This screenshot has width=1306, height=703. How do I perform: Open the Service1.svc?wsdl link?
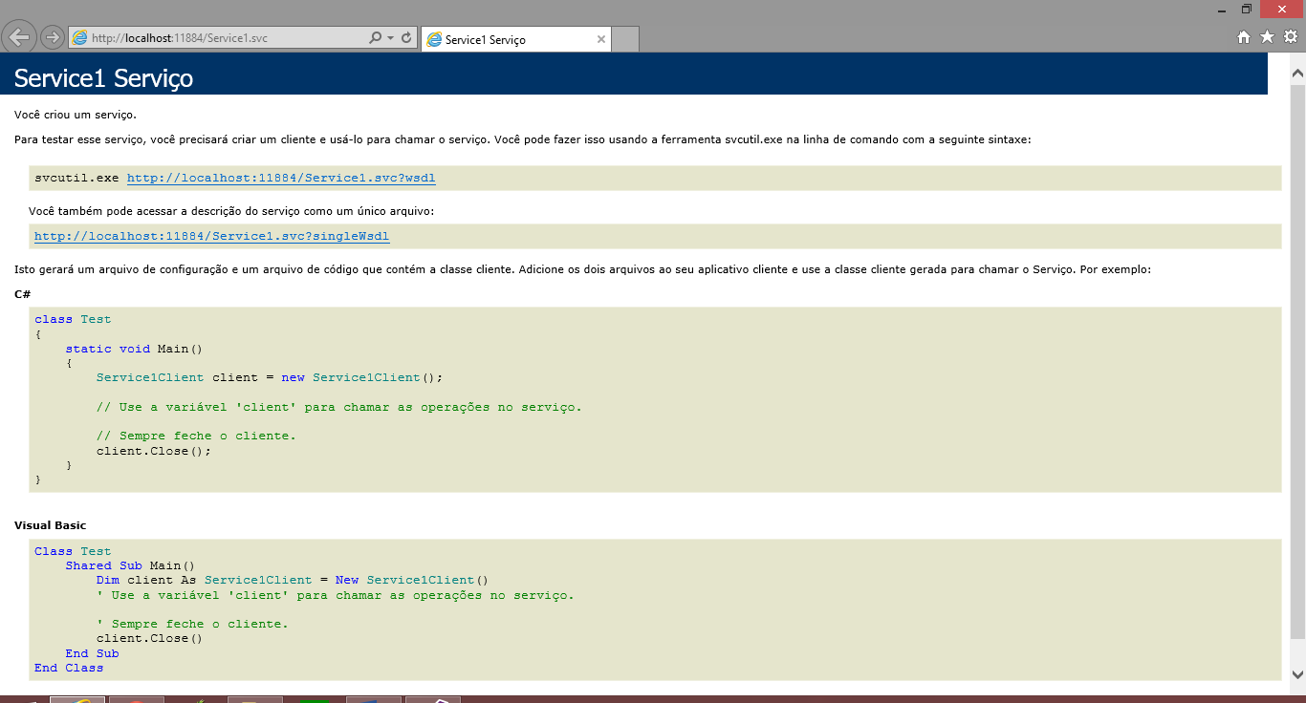281,178
